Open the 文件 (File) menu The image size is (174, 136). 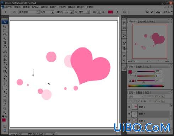coord(9,7)
